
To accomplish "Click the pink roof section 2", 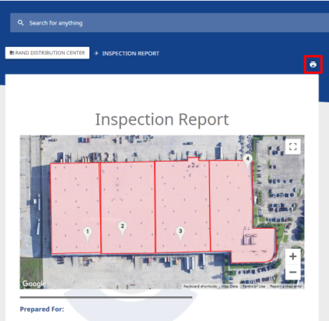I will click(x=127, y=208).
